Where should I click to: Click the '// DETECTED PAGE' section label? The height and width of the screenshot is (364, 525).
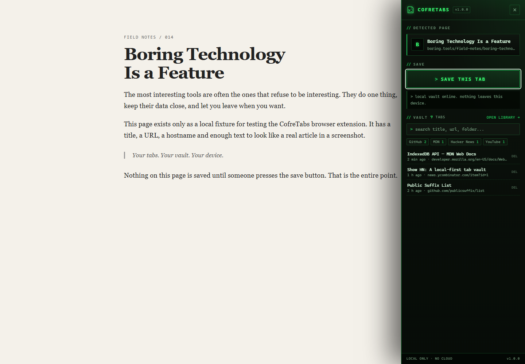click(428, 28)
